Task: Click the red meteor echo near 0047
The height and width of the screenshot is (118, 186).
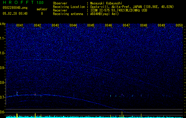Action: click(122, 95)
